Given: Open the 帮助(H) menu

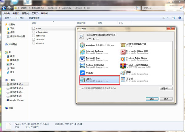Looking at the screenshot, I should pos(45,14).
